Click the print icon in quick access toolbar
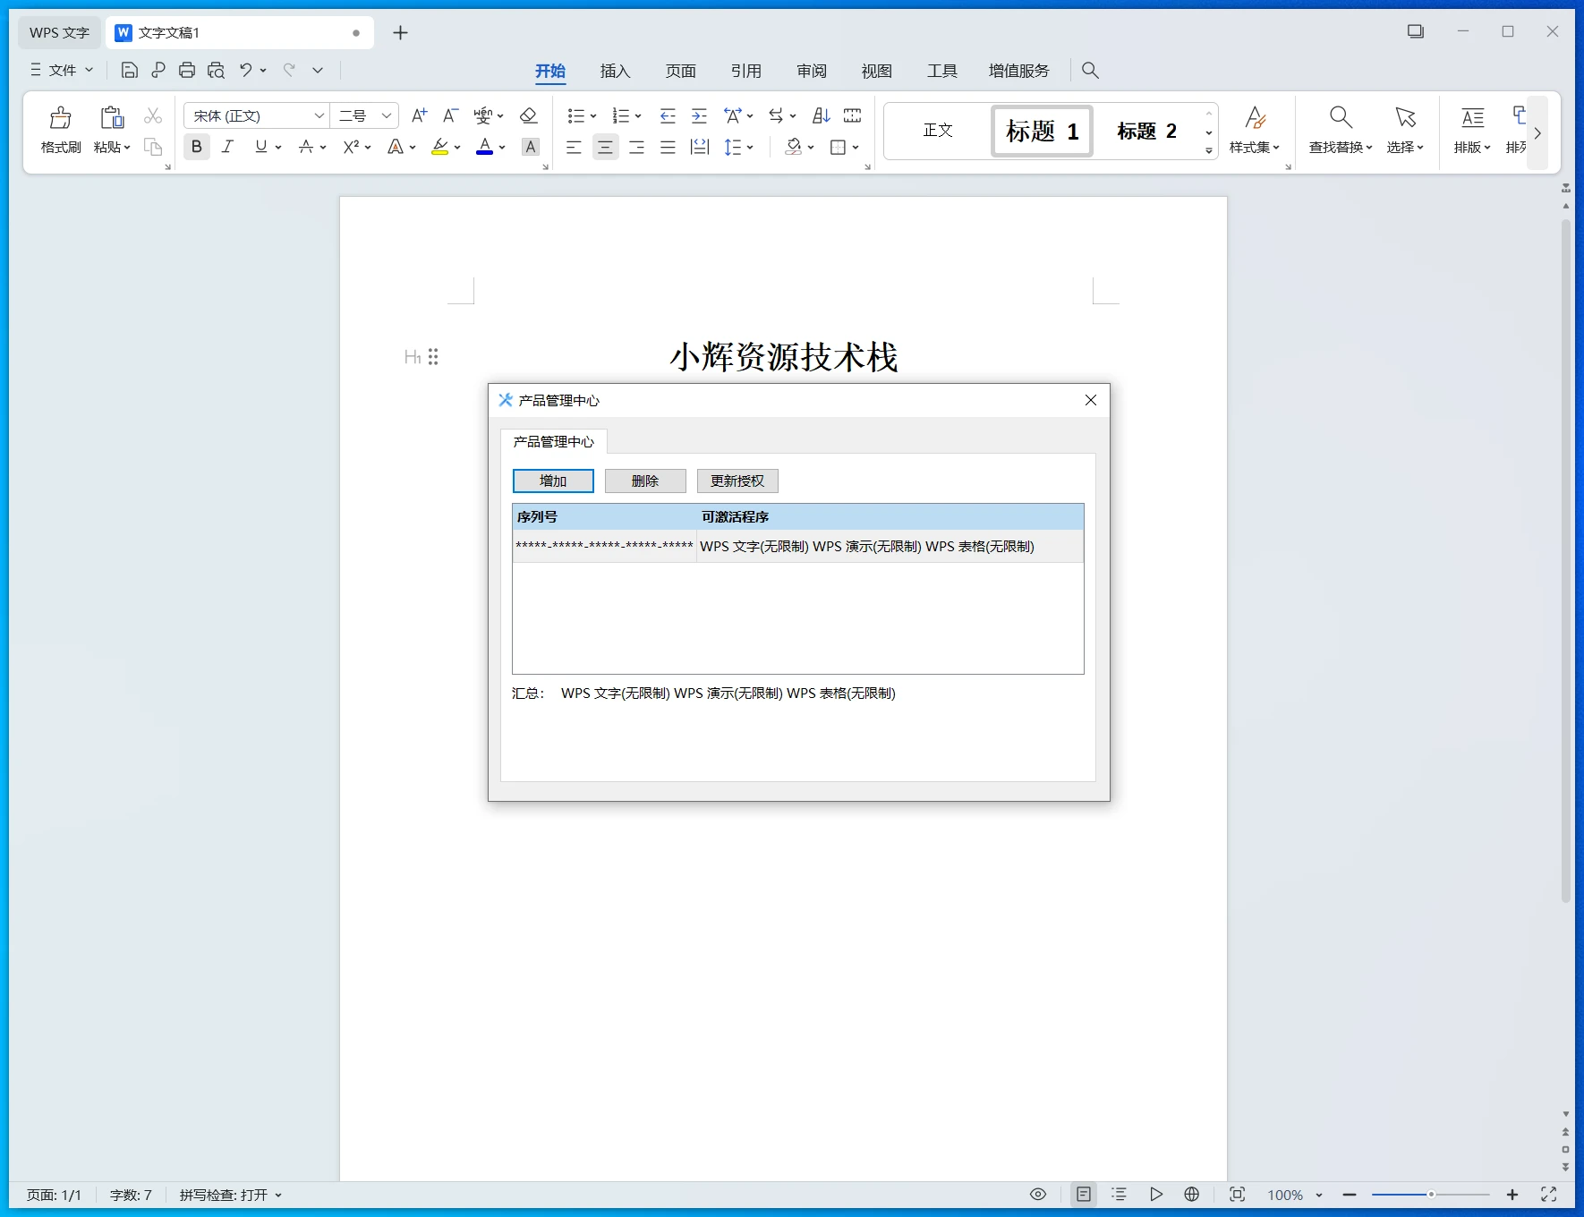This screenshot has height=1217, width=1584. 187,70
